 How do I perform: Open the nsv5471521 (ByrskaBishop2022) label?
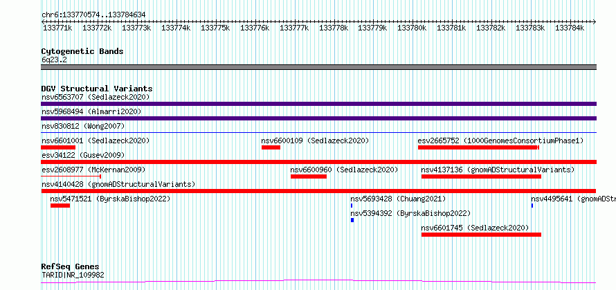(x=110, y=199)
